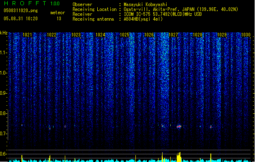Click the "Receiving Location" label

(x=94, y=9)
